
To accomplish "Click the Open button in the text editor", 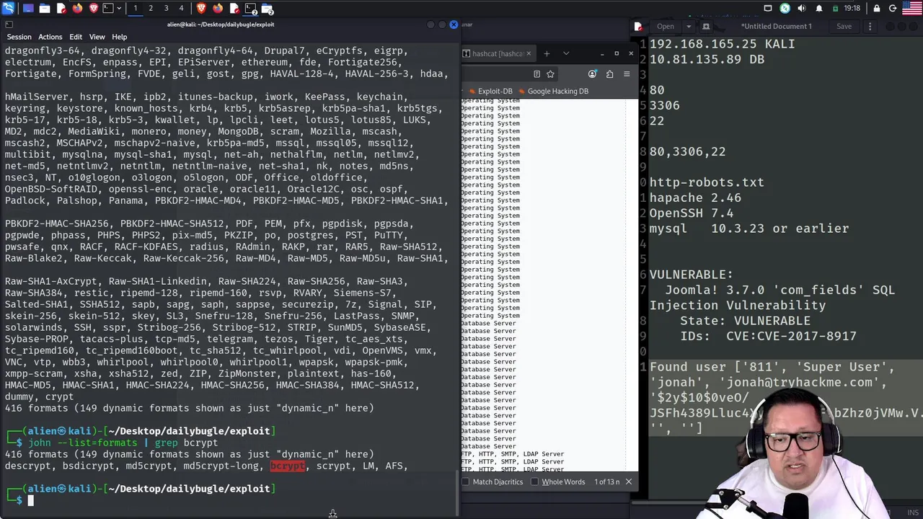I will pyautogui.click(x=666, y=27).
